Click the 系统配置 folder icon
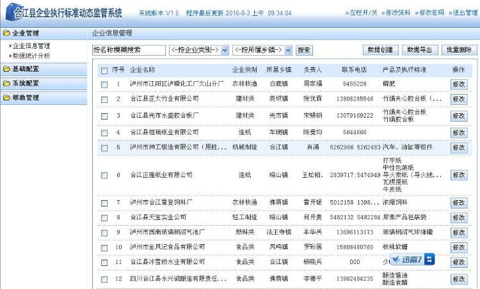 pyautogui.click(x=6, y=83)
